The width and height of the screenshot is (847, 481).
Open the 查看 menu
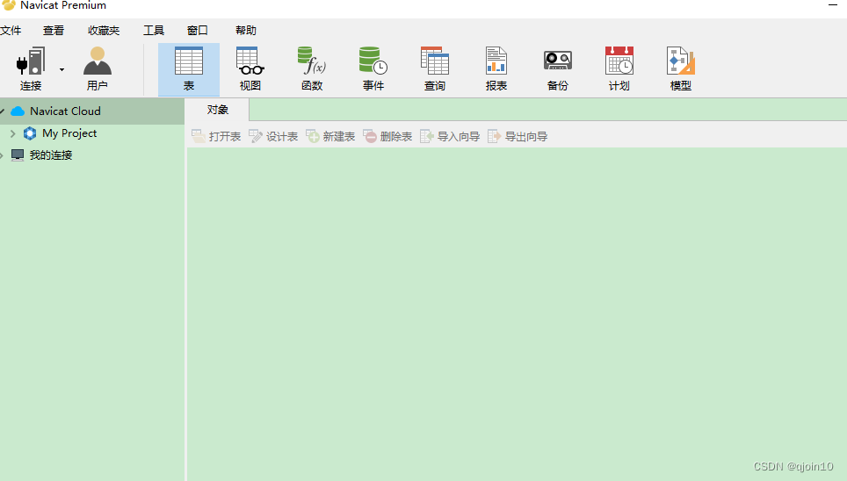[x=54, y=31]
